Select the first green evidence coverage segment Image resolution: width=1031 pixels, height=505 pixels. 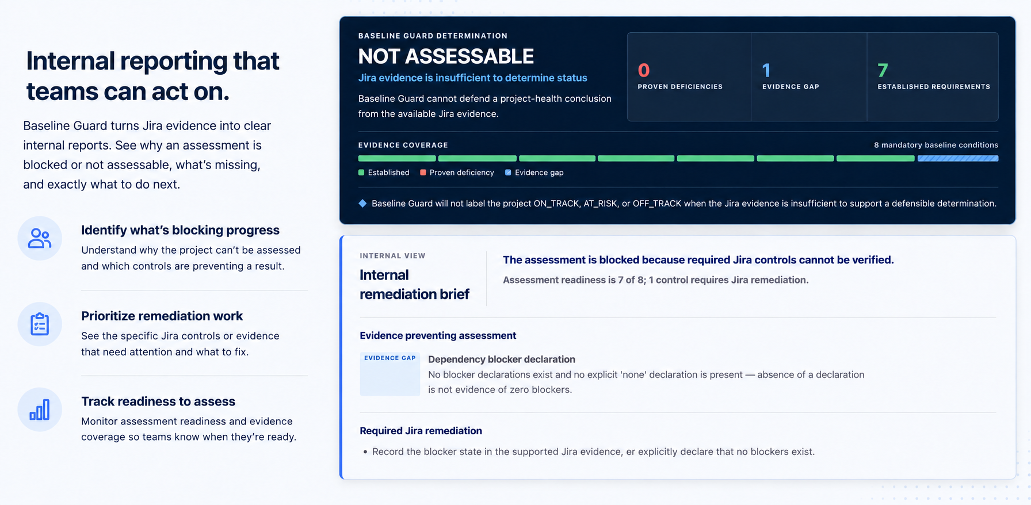397,158
